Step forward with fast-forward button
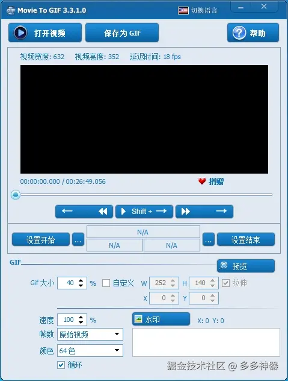This screenshot has height=381, width=288. (204, 212)
